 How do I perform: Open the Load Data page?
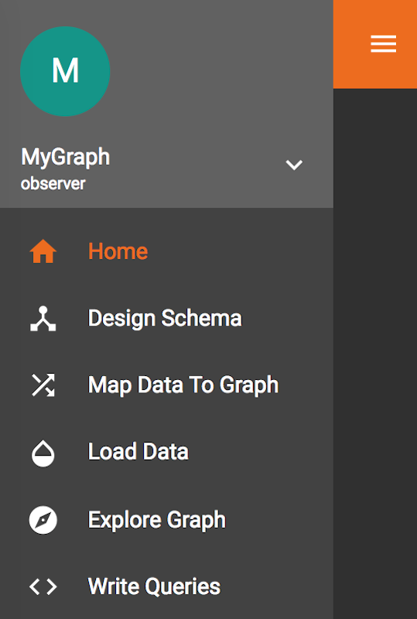[166, 452]
